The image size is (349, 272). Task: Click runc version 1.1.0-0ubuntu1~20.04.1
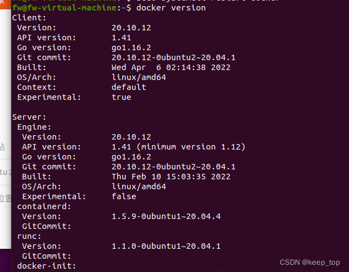[x=166, y=246]
